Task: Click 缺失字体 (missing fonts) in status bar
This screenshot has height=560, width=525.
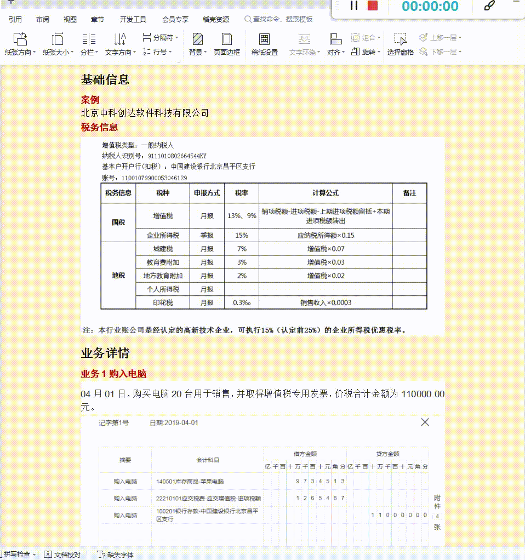Action: click(119, 555)
